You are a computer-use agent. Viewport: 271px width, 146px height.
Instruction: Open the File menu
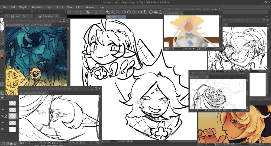(x=5, y=7)
